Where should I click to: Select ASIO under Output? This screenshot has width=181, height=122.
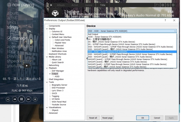pos(57,76)
